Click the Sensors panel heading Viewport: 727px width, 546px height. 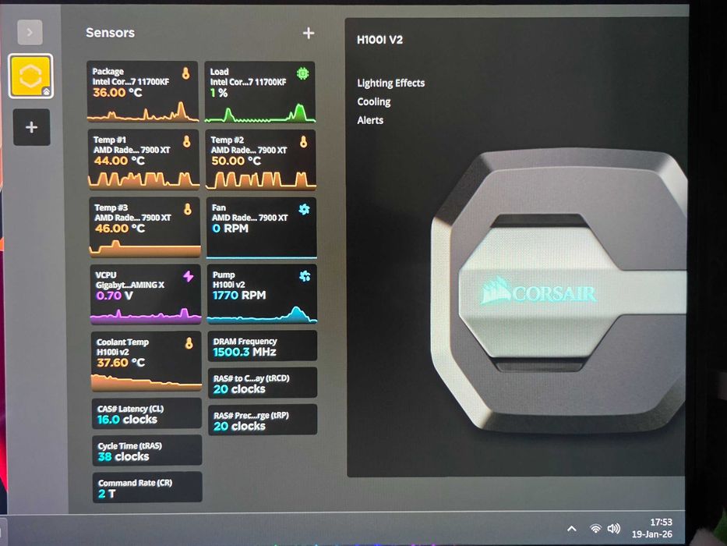(111, 33)
